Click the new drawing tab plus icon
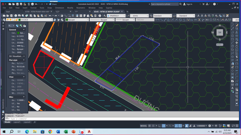 tap(127, 12)
